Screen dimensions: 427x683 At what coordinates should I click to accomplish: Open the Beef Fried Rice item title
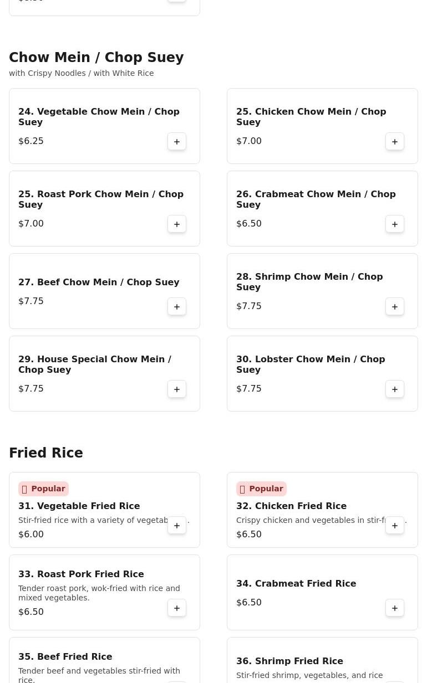[65, 656]
